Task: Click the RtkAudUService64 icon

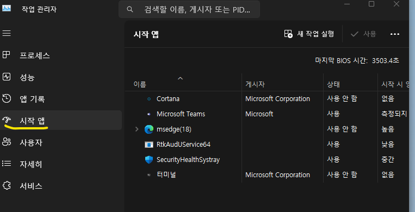Action: pos(149,145)
